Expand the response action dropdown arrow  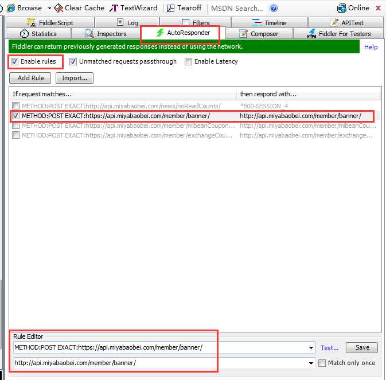click(311, 363)
